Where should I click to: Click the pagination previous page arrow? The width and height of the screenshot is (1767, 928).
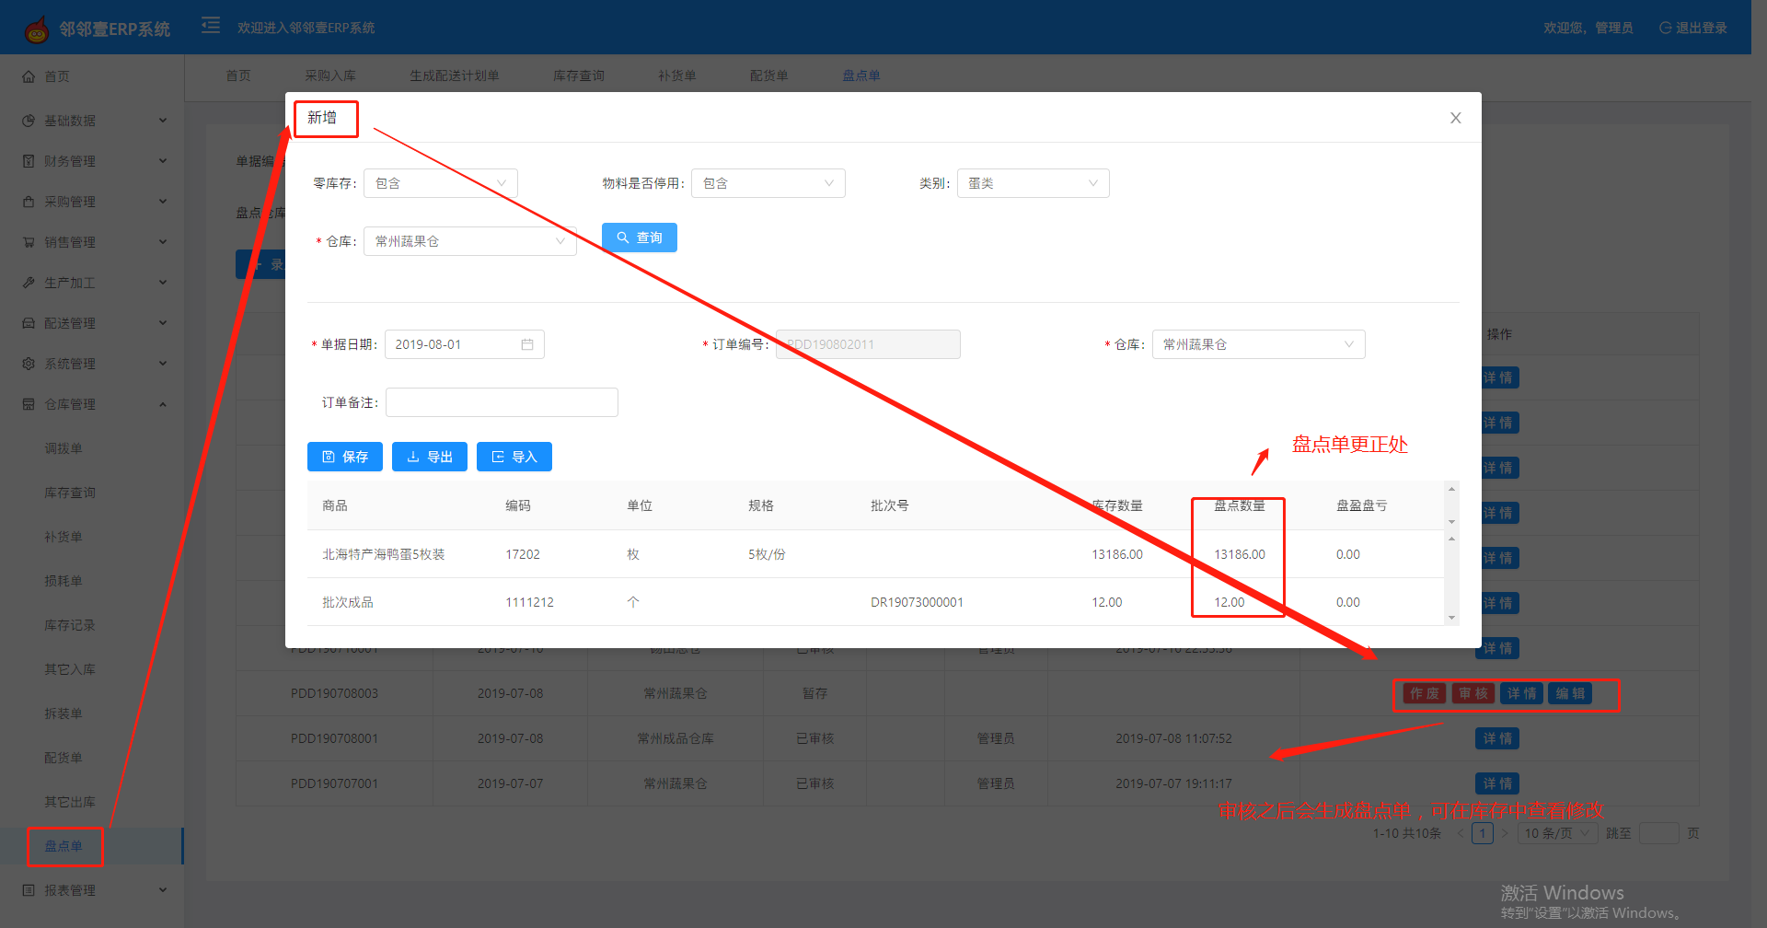pyautogui.click(x=1461, y=833)
